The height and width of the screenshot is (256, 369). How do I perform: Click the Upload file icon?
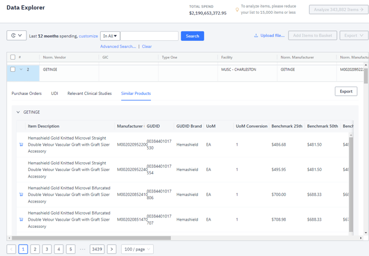point(256,35)
